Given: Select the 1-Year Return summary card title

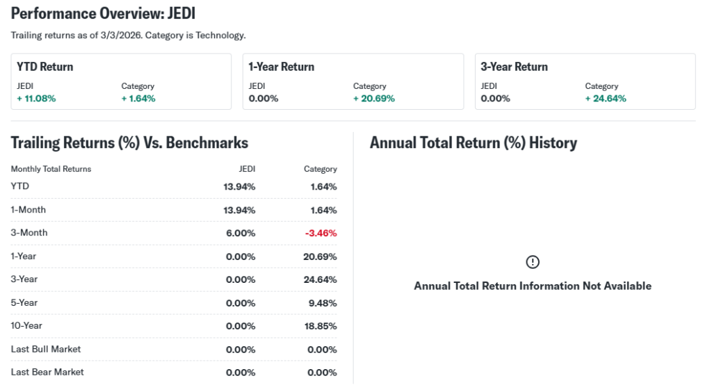Looking at the screenshot, I should tap(282, 67).
